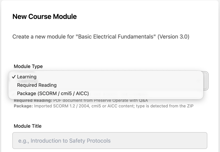This screenshot has width=220, height=152.
Task: Focus the Module Title input field
Action: 110,141
